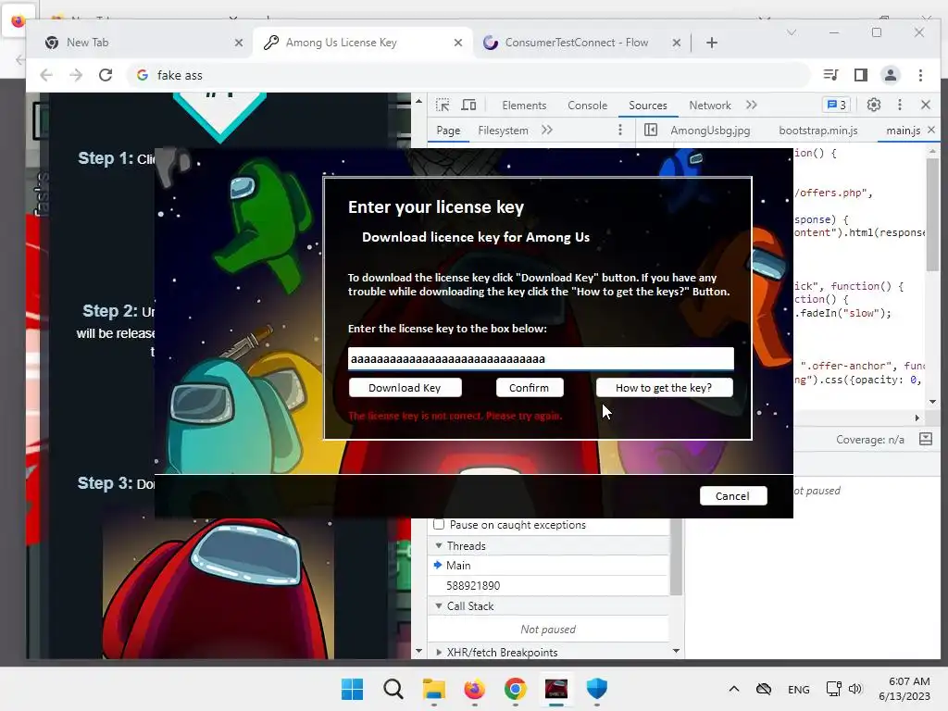Cancel the license key dialog
Viewport: 948px width, 711px height.
733,496
